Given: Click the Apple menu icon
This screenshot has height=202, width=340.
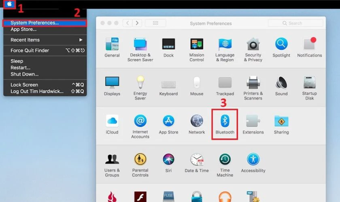Looking at the screenshot, I should pos(9,4).
